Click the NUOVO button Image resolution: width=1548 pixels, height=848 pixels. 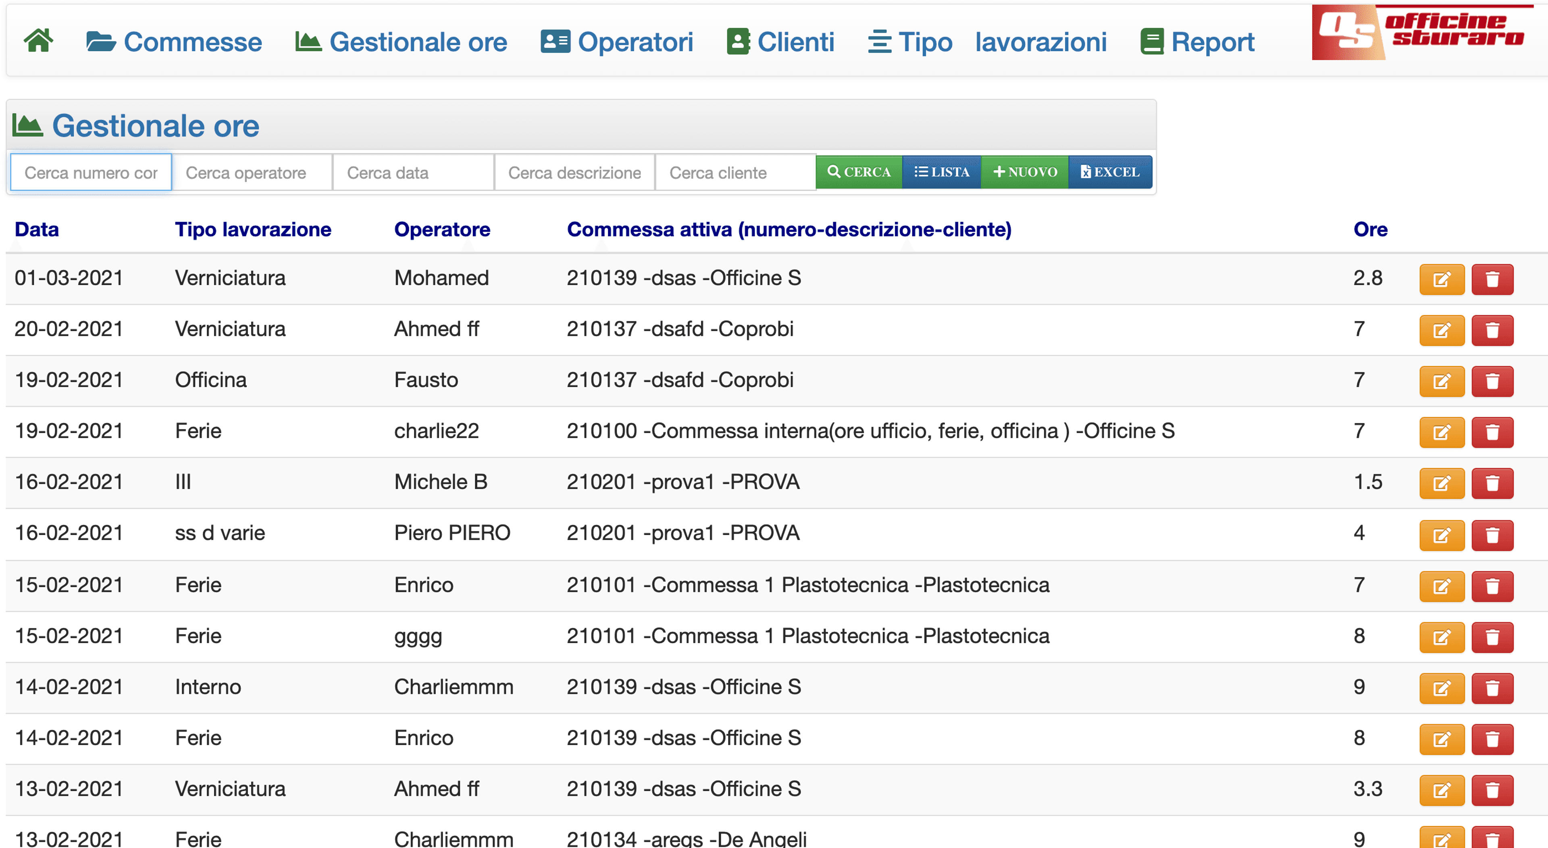1025,172
